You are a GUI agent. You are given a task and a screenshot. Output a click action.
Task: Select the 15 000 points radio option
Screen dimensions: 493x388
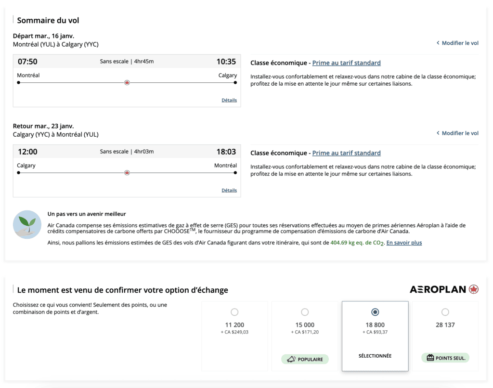305,312
